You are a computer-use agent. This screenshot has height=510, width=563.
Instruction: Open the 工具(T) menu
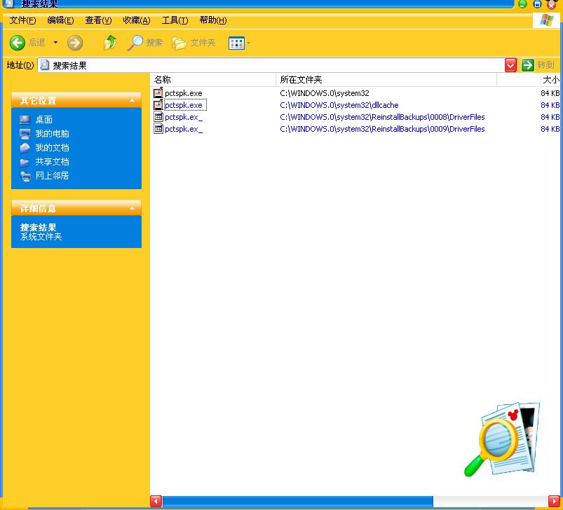click(175, 20)
